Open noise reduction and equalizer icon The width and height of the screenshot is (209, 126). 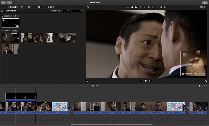tap(153, 7)
